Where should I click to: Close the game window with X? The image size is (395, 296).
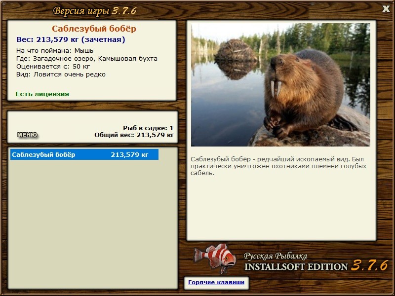386,9
